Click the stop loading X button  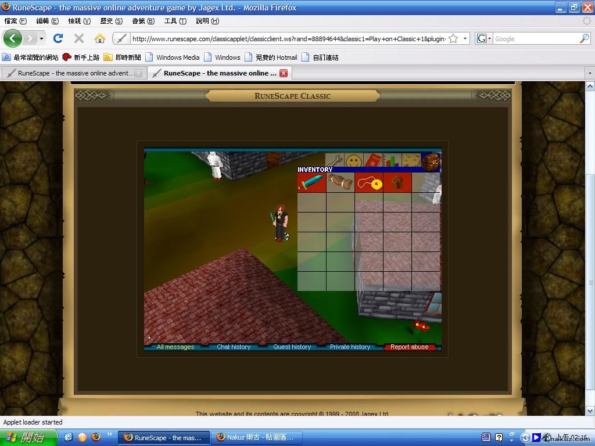point(79,38)
